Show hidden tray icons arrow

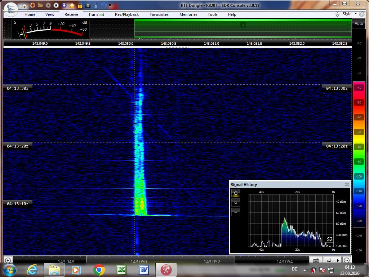304,270
